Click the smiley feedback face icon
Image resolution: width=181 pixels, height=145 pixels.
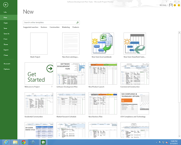(x=175, y=5)
